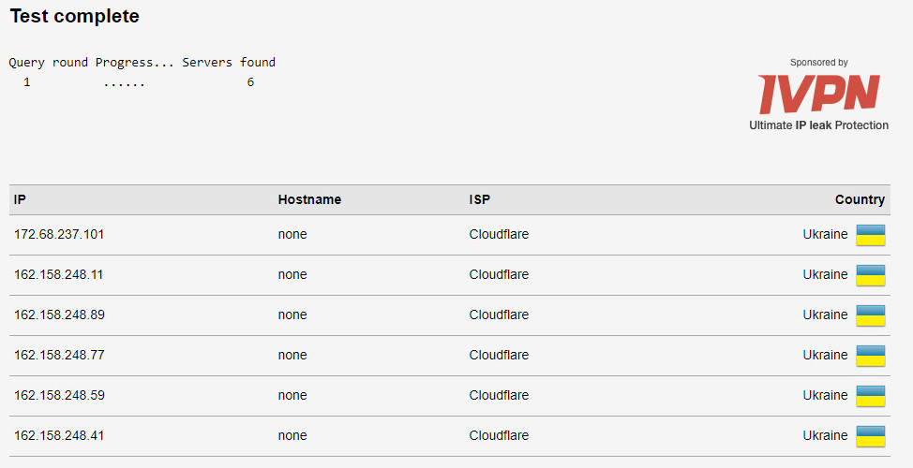Click Ultimate IP leak Protection tagline

pos(818,125)
